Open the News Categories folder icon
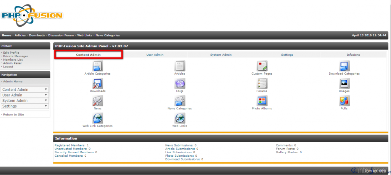The height and width of the screenshot is (175, 391). coord(179,101)
